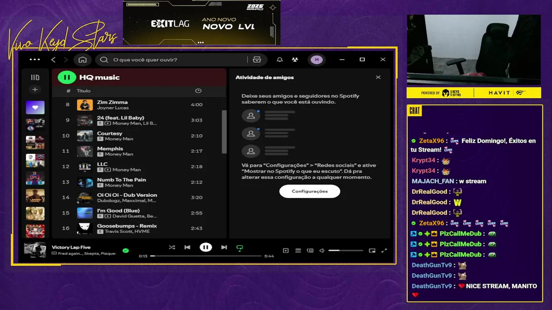
Task: Open 'David Guetta' artist link
Action: click(129, 216)
